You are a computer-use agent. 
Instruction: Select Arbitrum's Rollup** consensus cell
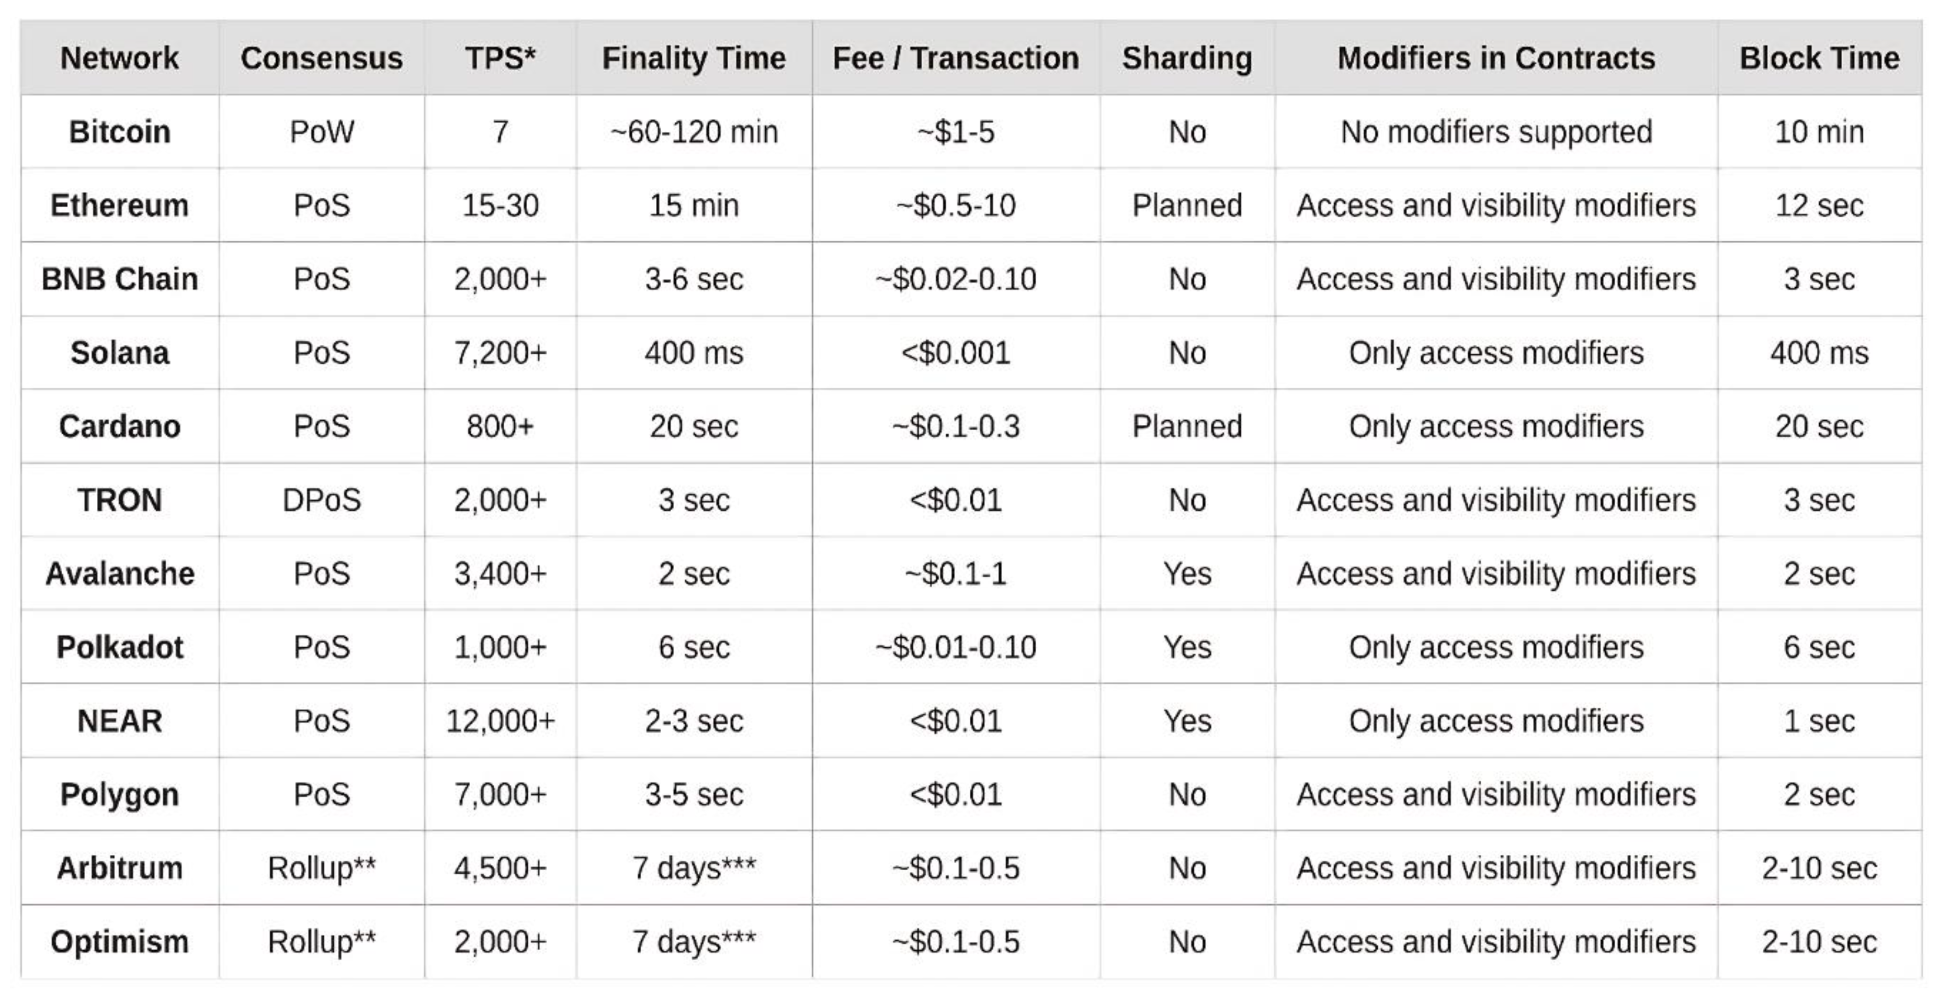tap(322, 869)
